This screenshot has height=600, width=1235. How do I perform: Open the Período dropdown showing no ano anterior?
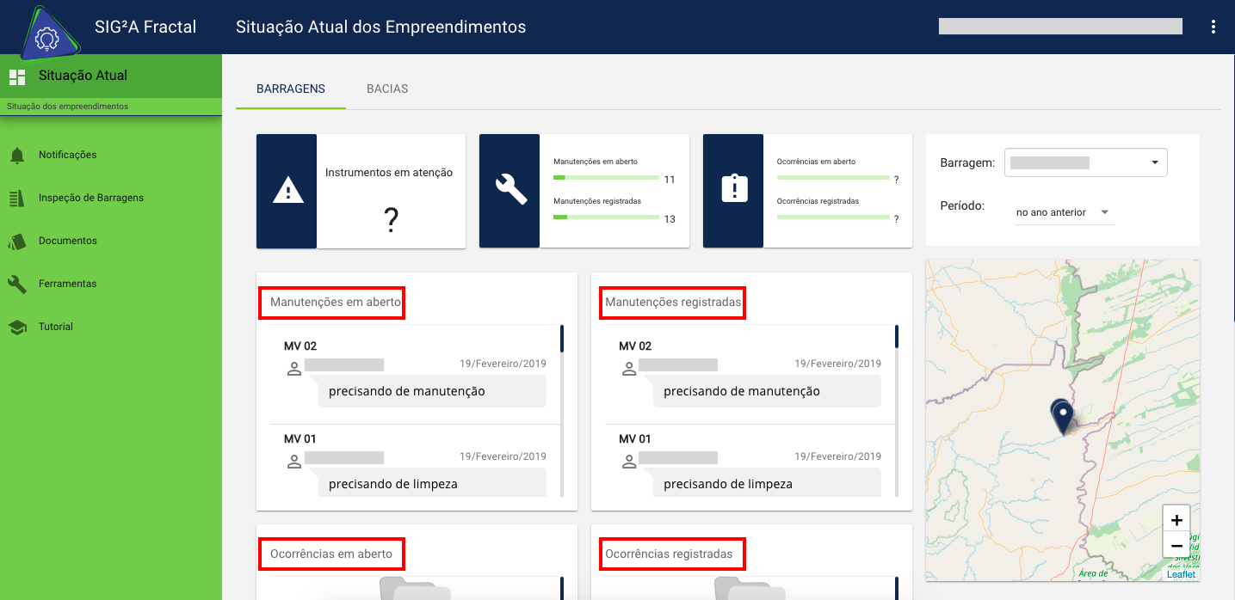(x=1064, y=212)
